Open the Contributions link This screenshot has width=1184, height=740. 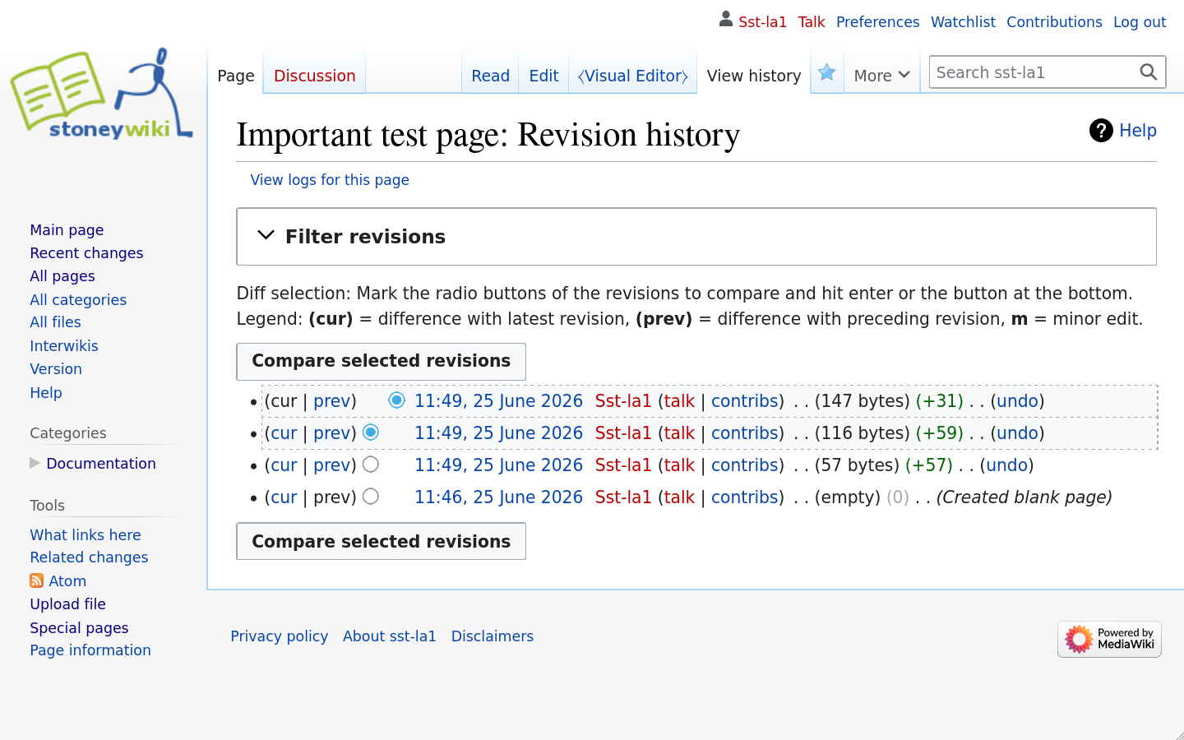(1054, 22)
